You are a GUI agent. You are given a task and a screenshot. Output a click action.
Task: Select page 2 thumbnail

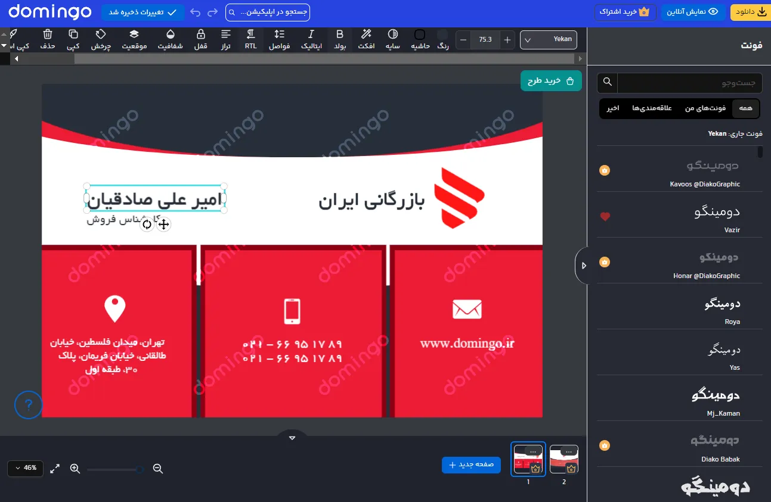(x=563, y=459)
